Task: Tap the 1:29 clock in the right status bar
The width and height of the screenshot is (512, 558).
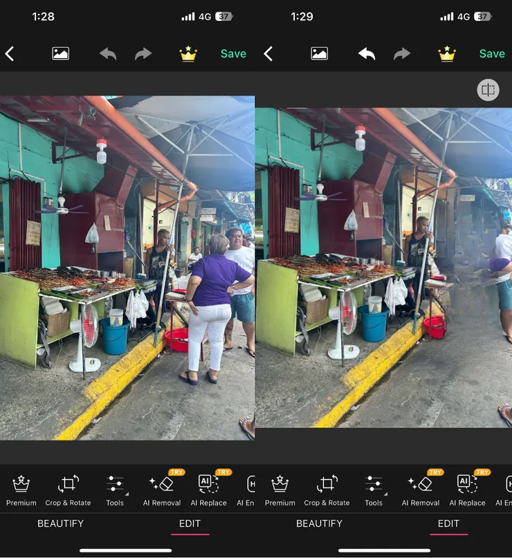Action: [302, 17]
